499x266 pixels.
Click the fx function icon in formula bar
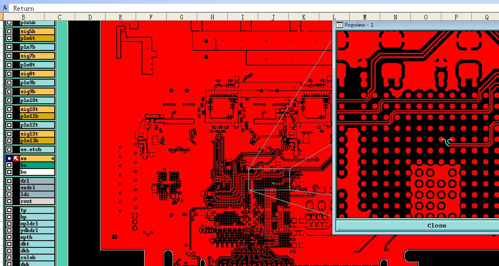coord(5,8)
